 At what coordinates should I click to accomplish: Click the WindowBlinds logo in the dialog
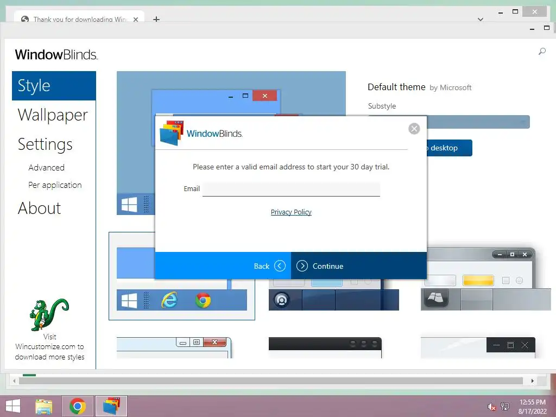pyautogui.click(x=201, y=134)
